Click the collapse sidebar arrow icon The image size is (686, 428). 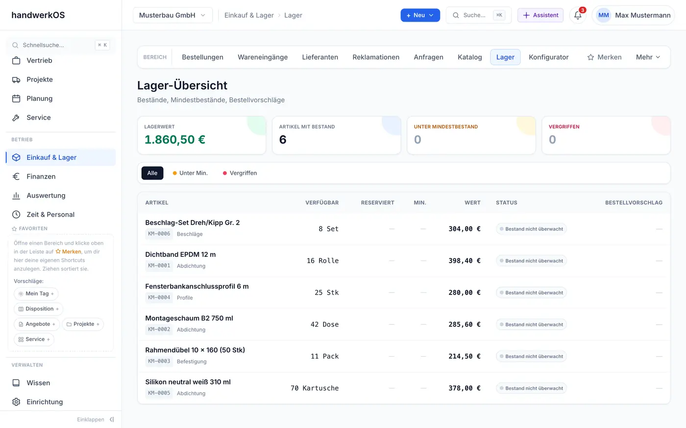(x=112, y=420)
